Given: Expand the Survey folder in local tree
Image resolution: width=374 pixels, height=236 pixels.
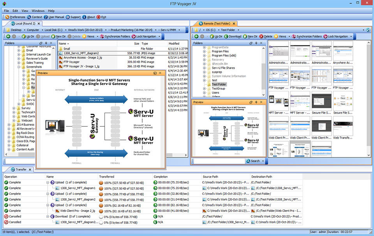Looking at the screenshot, I should tap(14, 108).
